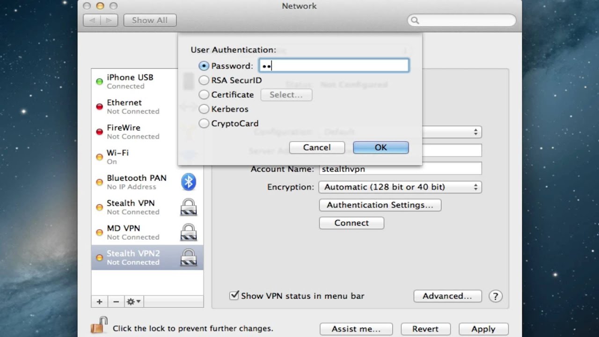Open Authentication Settings...

pos(380,205)
